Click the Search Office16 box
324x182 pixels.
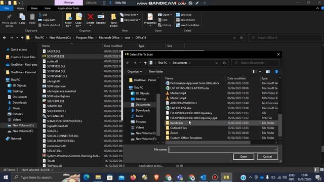[285, 38]
